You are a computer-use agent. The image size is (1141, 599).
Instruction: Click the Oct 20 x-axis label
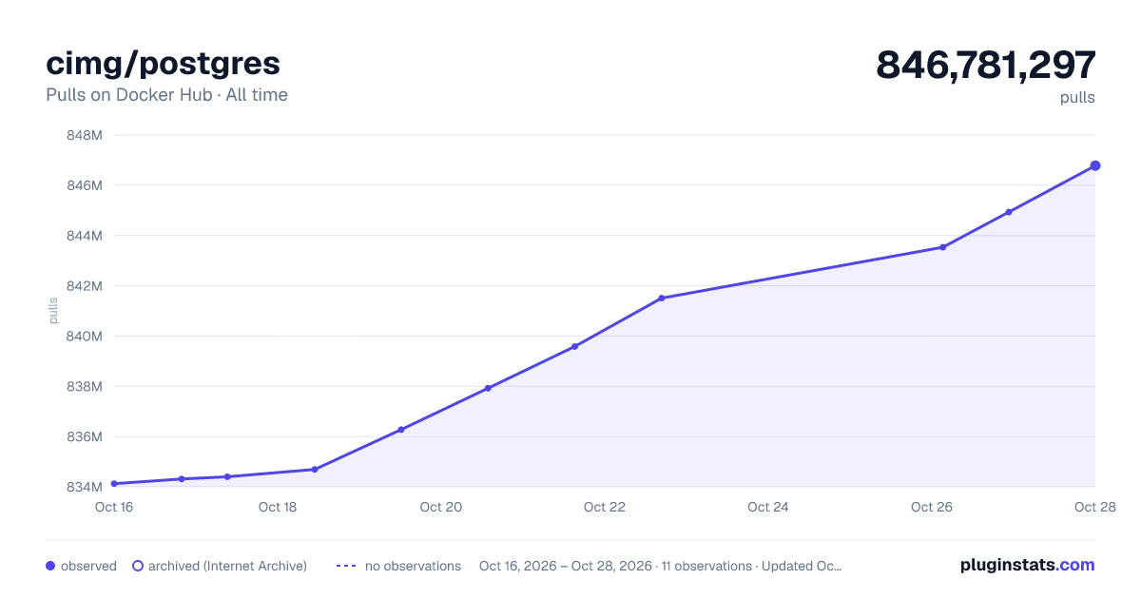(441, 507)
